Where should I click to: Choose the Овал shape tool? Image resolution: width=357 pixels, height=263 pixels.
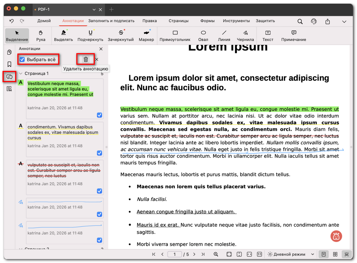point(203,35)
